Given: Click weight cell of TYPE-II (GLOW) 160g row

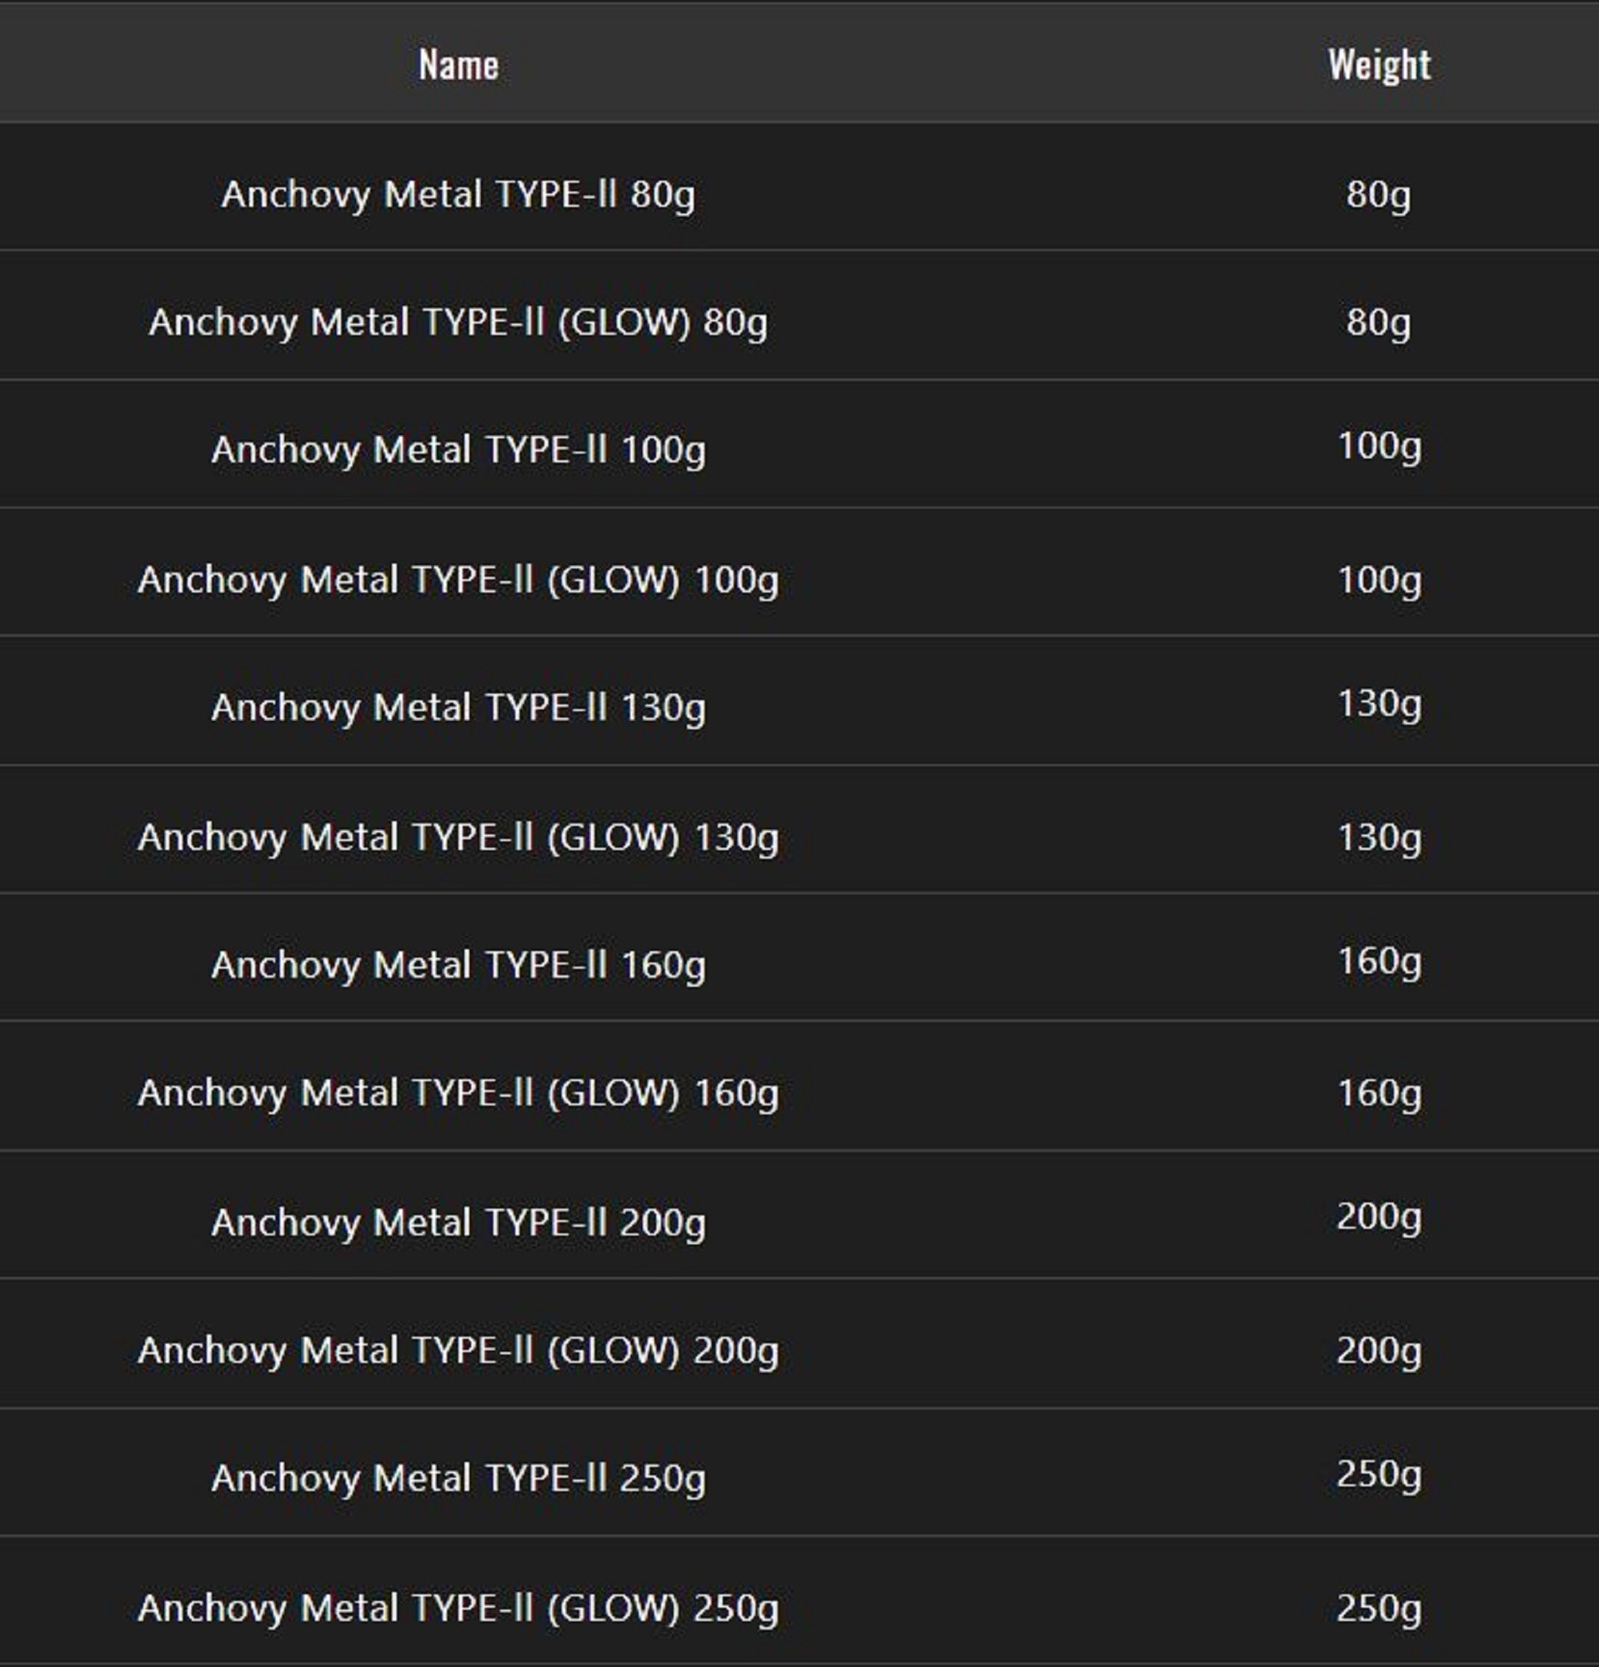Looking at the screenshot, I should [1379, 1094].
